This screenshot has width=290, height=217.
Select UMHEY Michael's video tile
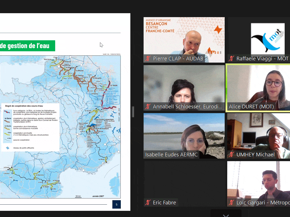(258, 136)
